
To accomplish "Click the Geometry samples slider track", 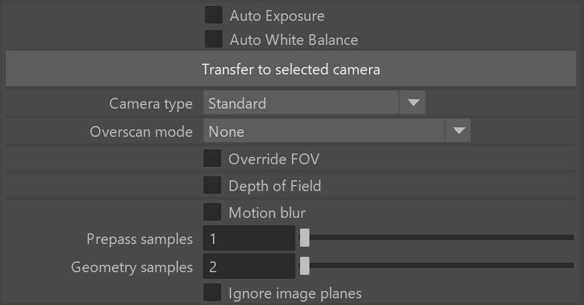I will click(x=437, y=265).
